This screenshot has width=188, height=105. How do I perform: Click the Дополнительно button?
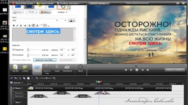67,60
